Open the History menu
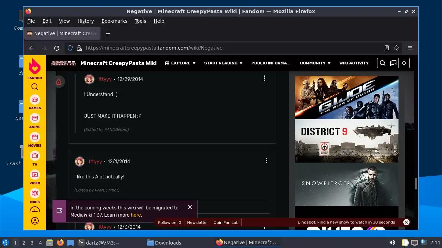Screen dimensions: 442x248 86,21
